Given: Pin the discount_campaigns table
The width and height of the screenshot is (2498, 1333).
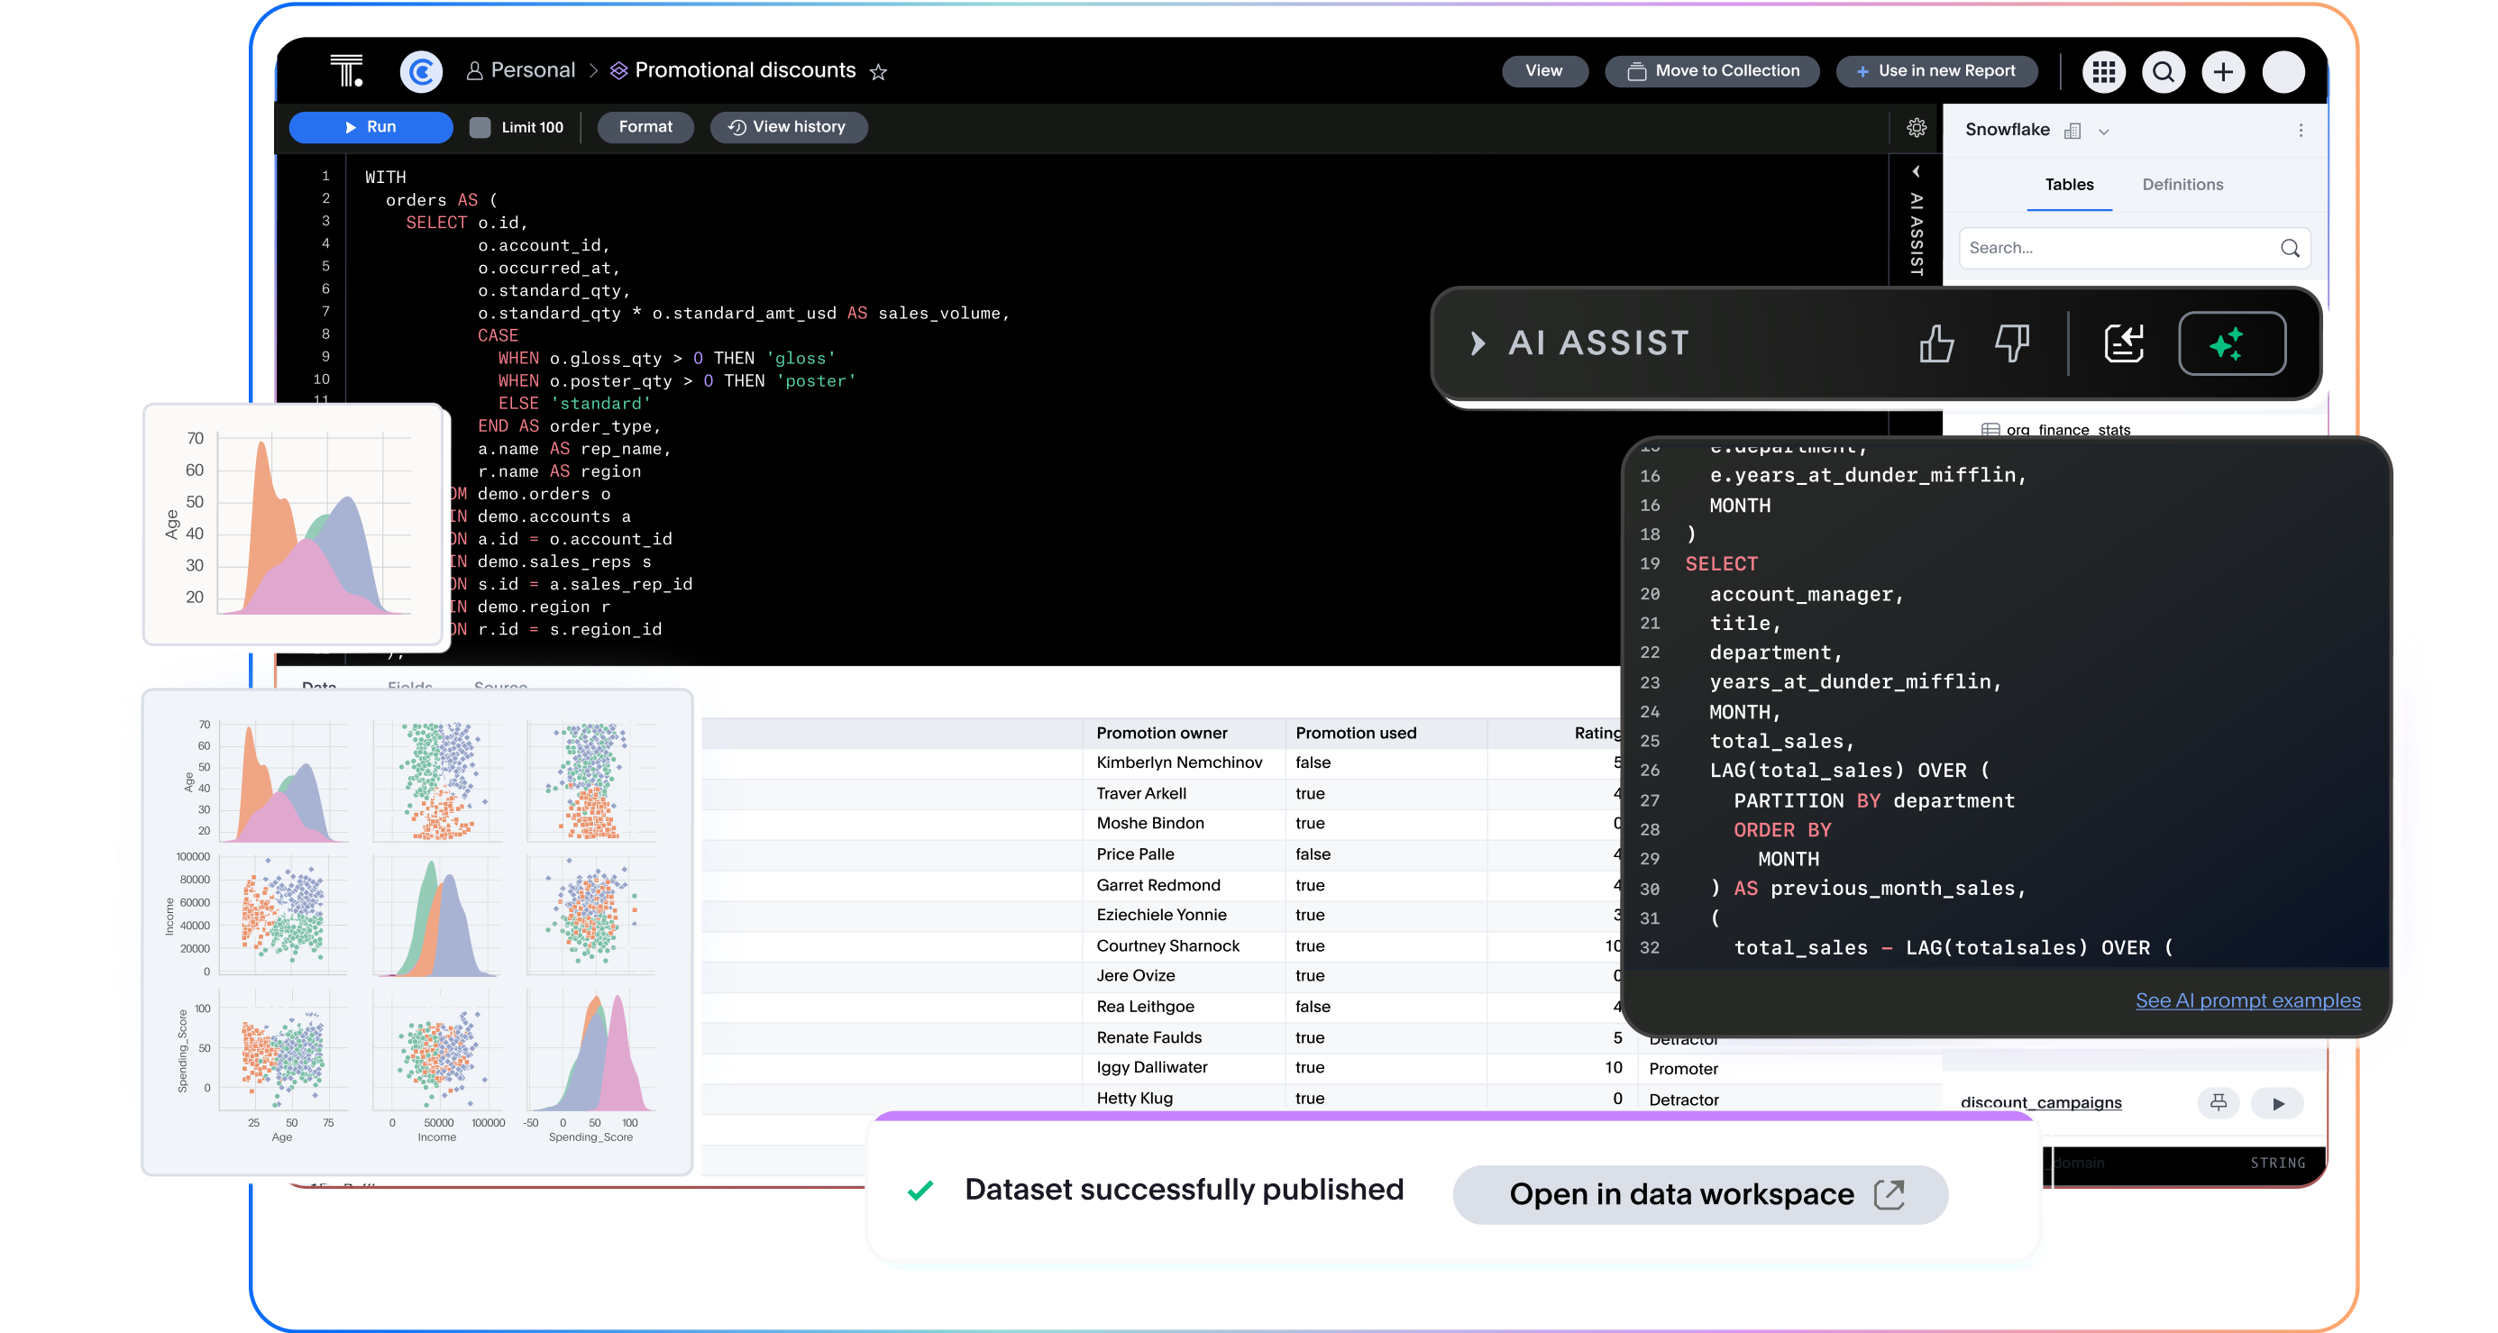Looking at the screenshot, I should tap(2219, 1103).
